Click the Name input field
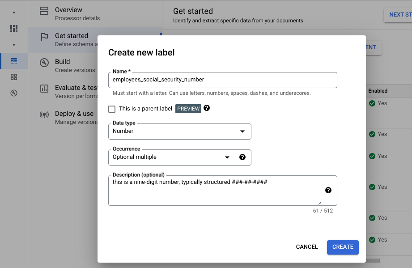This screenshot has height=268, width=412. point(222,80)
